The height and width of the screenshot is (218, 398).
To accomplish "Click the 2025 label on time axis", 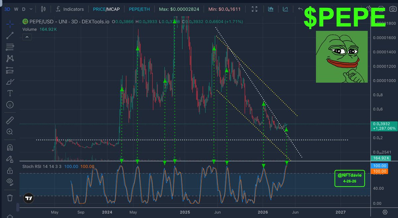I will 185,212.
